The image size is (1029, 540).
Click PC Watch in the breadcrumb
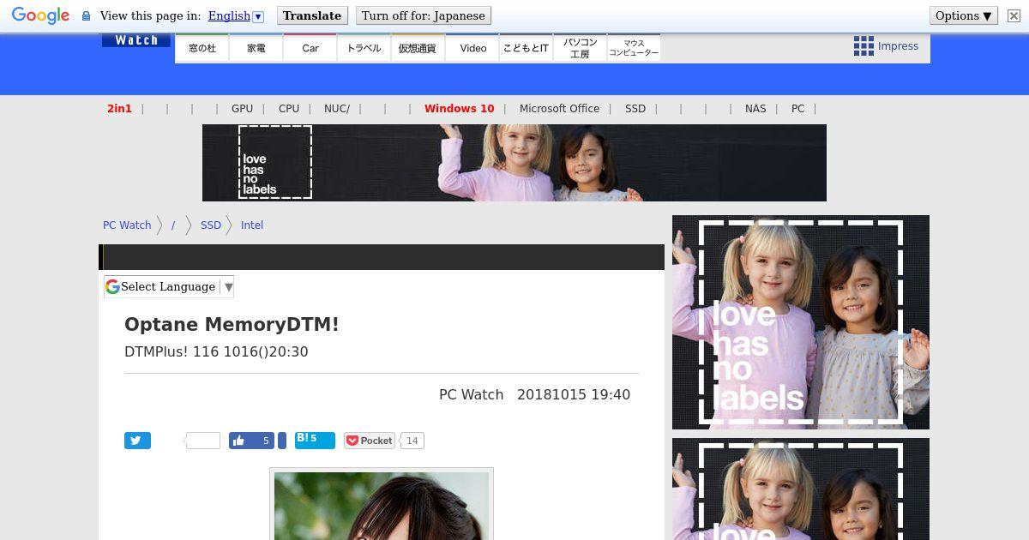[127, 225]
